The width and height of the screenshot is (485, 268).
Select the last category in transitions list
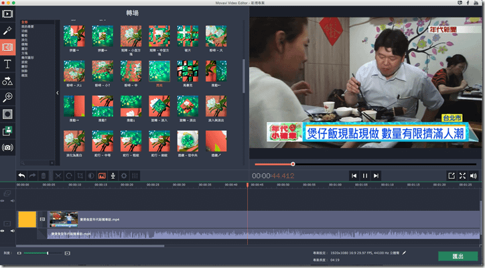24,76
